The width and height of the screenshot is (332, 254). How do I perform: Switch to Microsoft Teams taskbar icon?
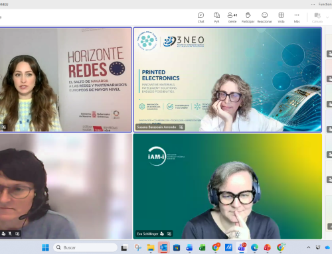tap(242, 247)
